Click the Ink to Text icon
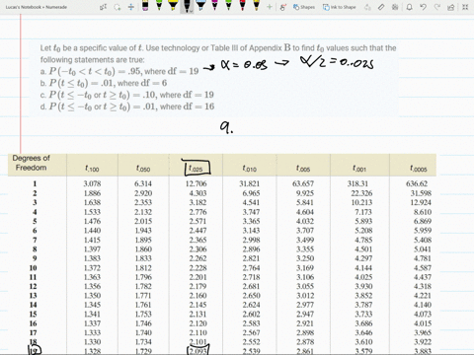This screenshot has height=355, width=474. tap(367, 7)
